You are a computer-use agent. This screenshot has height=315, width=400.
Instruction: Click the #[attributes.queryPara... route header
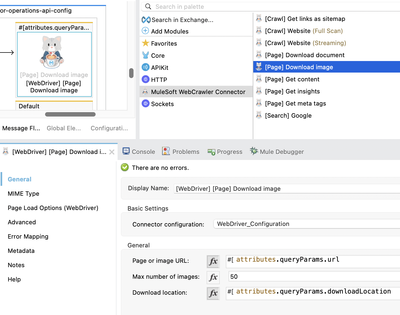pos(54,27)
